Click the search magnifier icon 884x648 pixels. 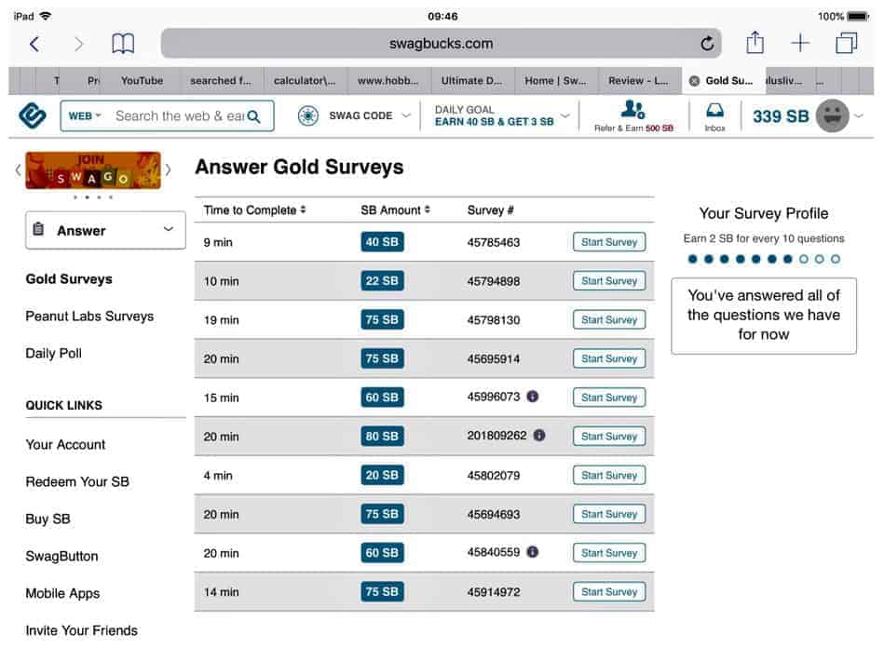[x=253, y=116]
